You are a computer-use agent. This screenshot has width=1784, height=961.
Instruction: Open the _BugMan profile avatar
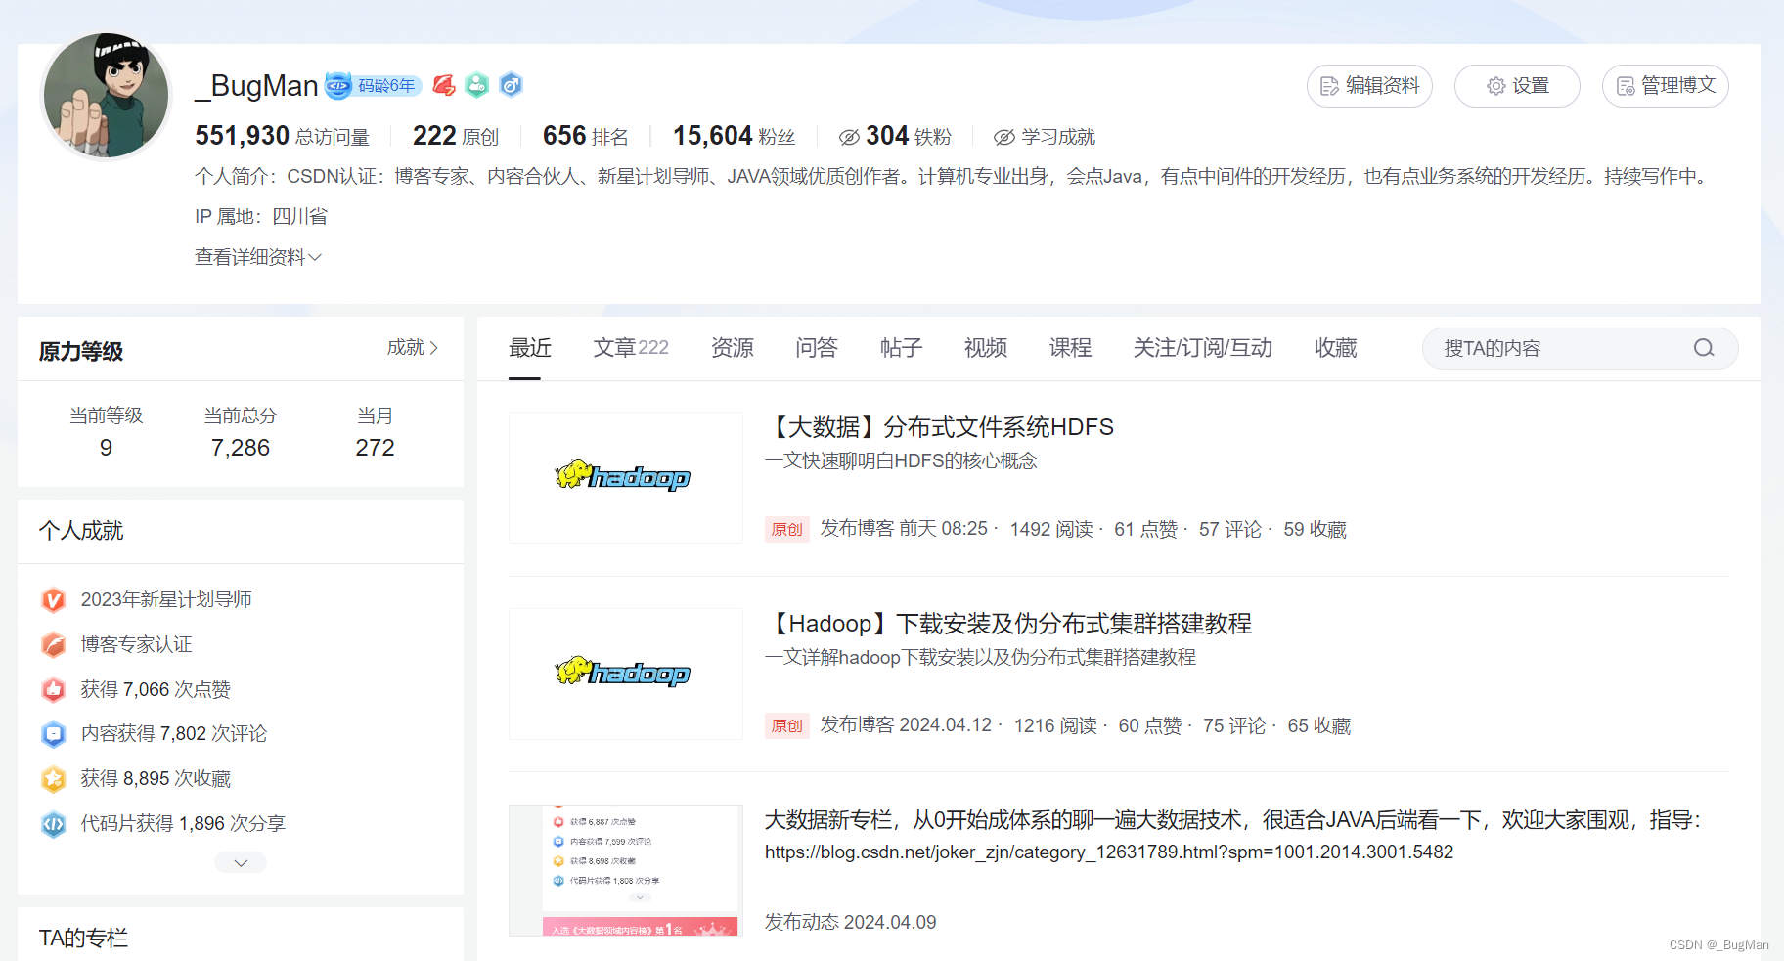[x=107, y=95]
